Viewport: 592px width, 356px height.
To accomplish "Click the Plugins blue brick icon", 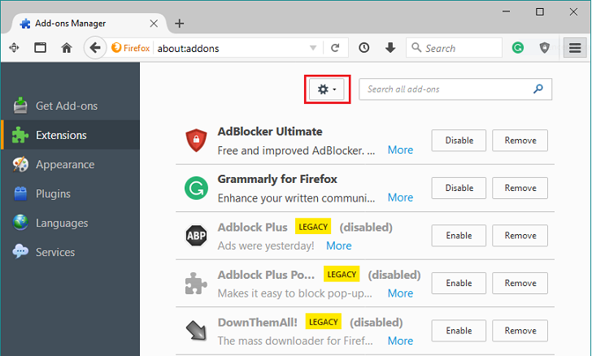I will 20,193.
